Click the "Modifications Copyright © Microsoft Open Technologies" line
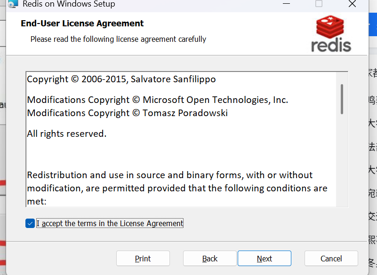 tap(158, 100)
